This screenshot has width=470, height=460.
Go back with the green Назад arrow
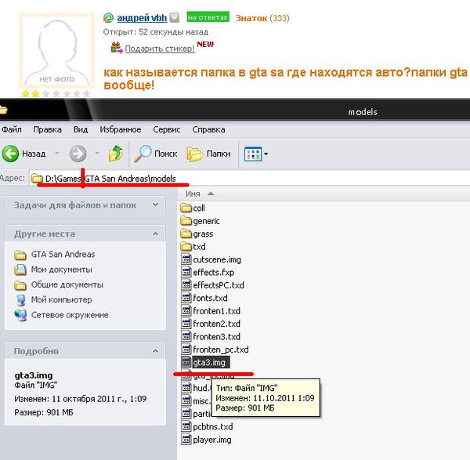point(10,154)
